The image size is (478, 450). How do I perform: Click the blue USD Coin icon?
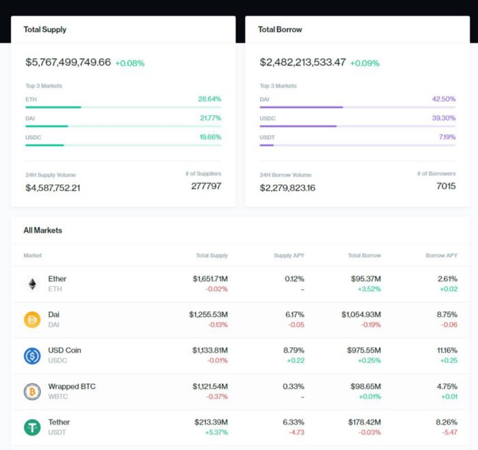tap(32, 356)
